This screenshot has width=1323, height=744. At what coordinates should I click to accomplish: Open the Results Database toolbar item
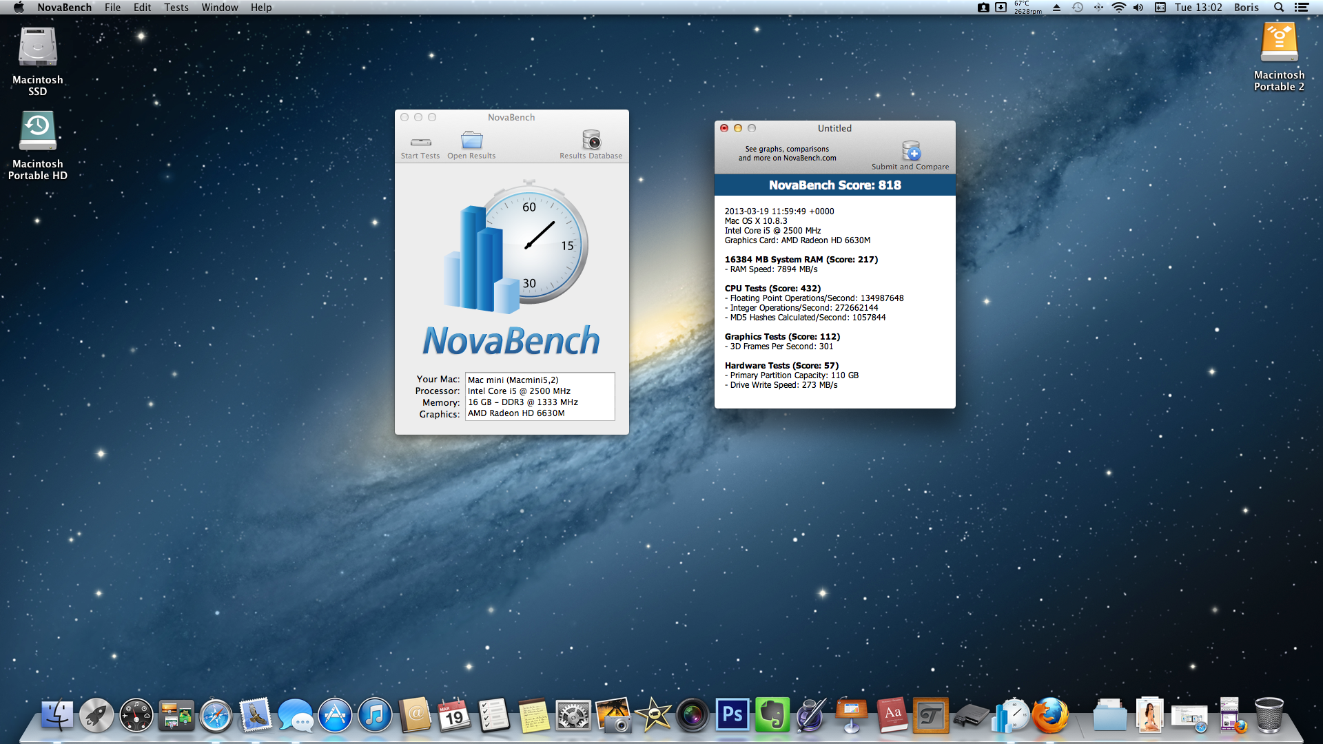click(591, 145)
